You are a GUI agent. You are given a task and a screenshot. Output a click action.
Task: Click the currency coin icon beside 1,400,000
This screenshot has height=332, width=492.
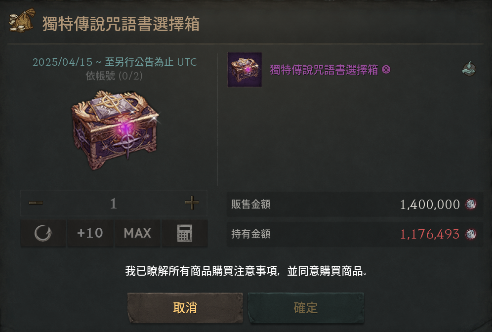click(x=470, y=204)
